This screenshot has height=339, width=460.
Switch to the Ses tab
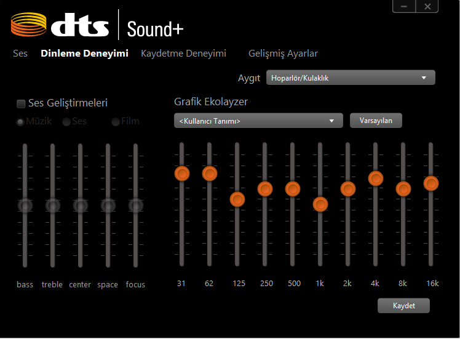20,54
